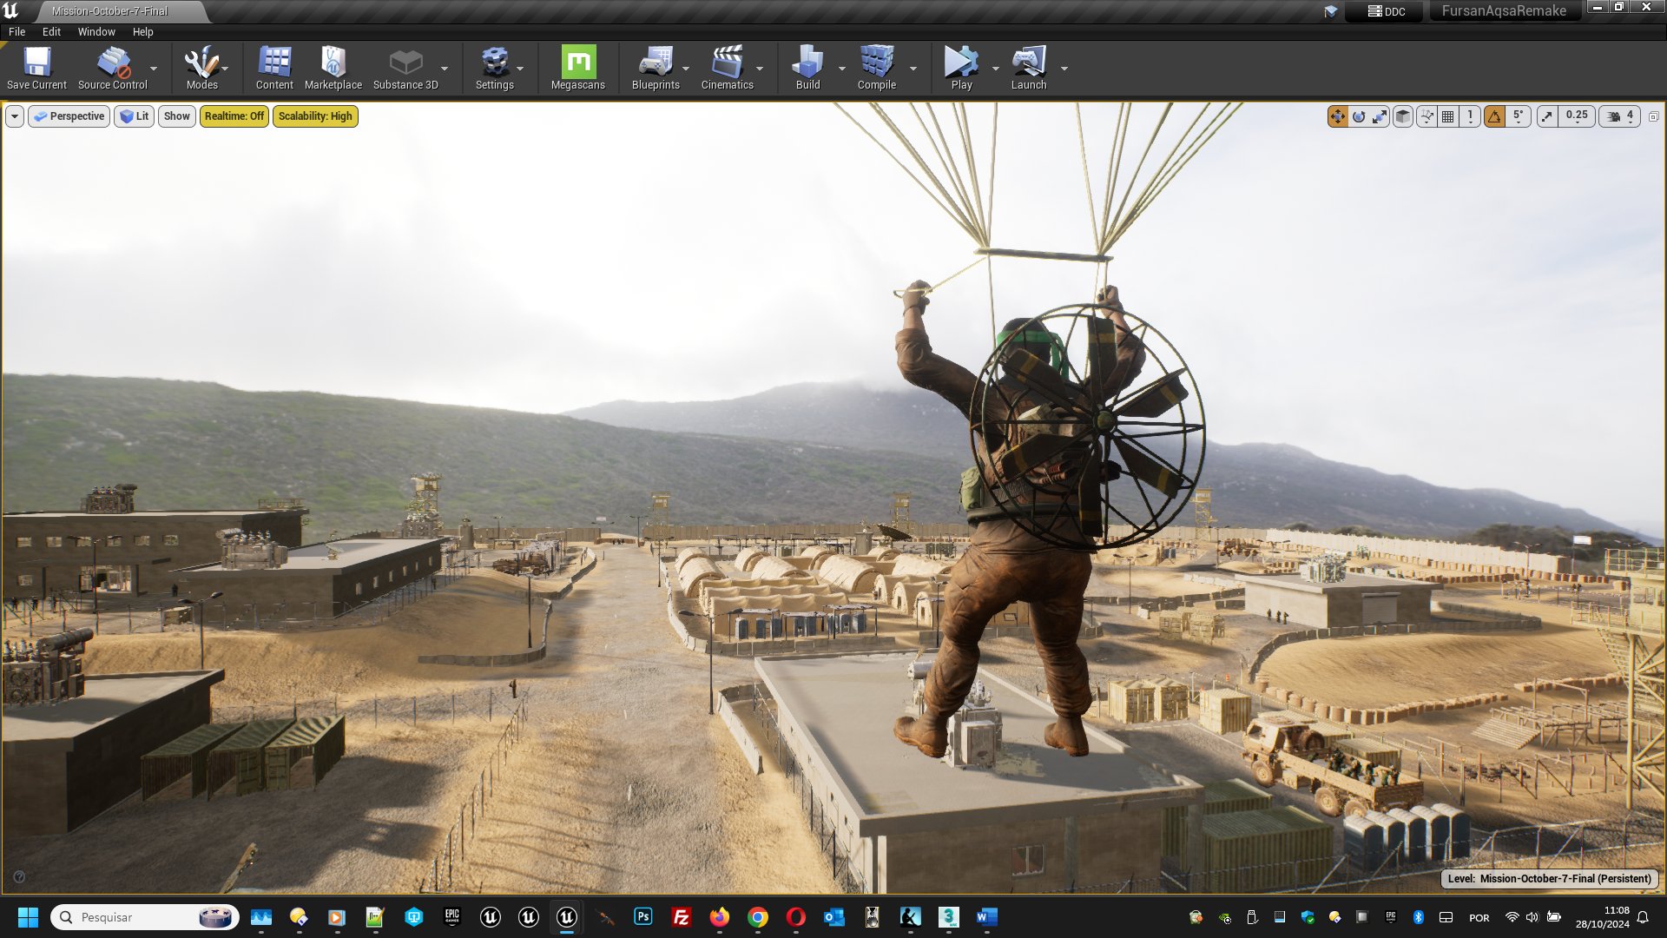
Task: Select the scale gizmo mode
Action: [x=1380, y=116]
